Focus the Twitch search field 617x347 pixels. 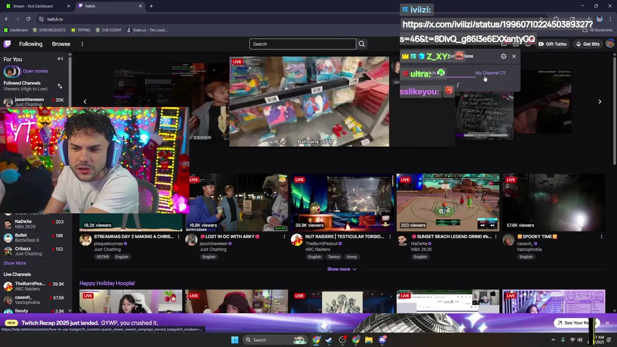303,44
